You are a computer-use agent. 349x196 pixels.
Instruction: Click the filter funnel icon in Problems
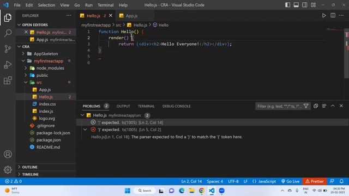click(306, 106)
